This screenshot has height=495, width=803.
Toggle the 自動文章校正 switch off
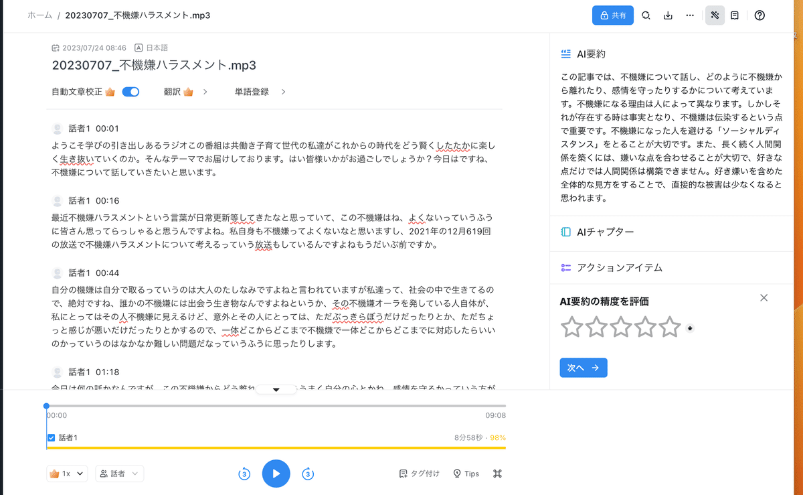coord(130,92)
